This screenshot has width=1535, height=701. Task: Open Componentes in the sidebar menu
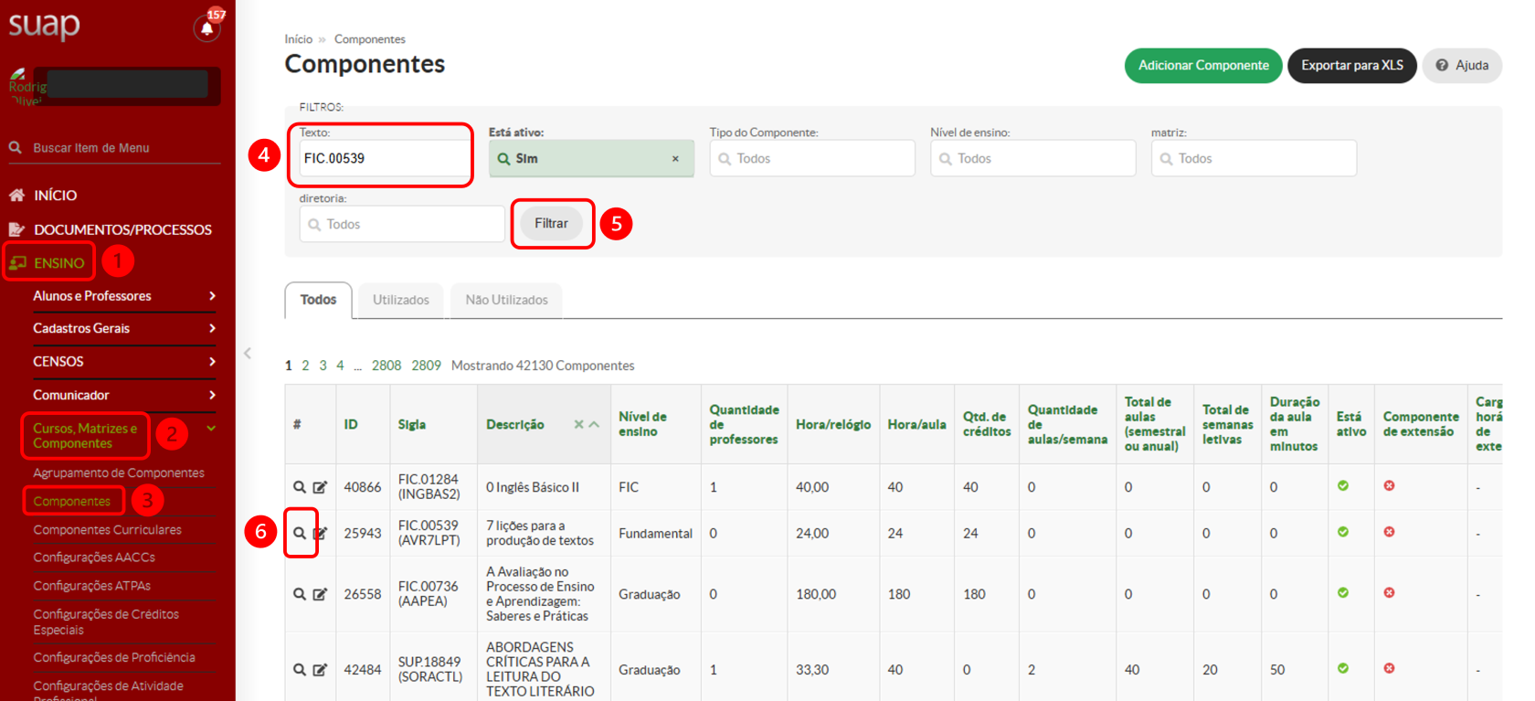coord(72,501)
